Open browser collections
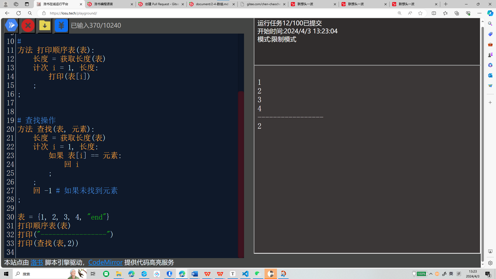Image resolution: width=496 pixels, height=279 pixels. click(x=457, y=13)
